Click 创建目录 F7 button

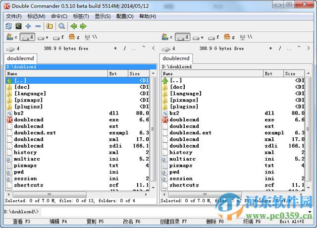pyautogui.click(x=173, y=222)
